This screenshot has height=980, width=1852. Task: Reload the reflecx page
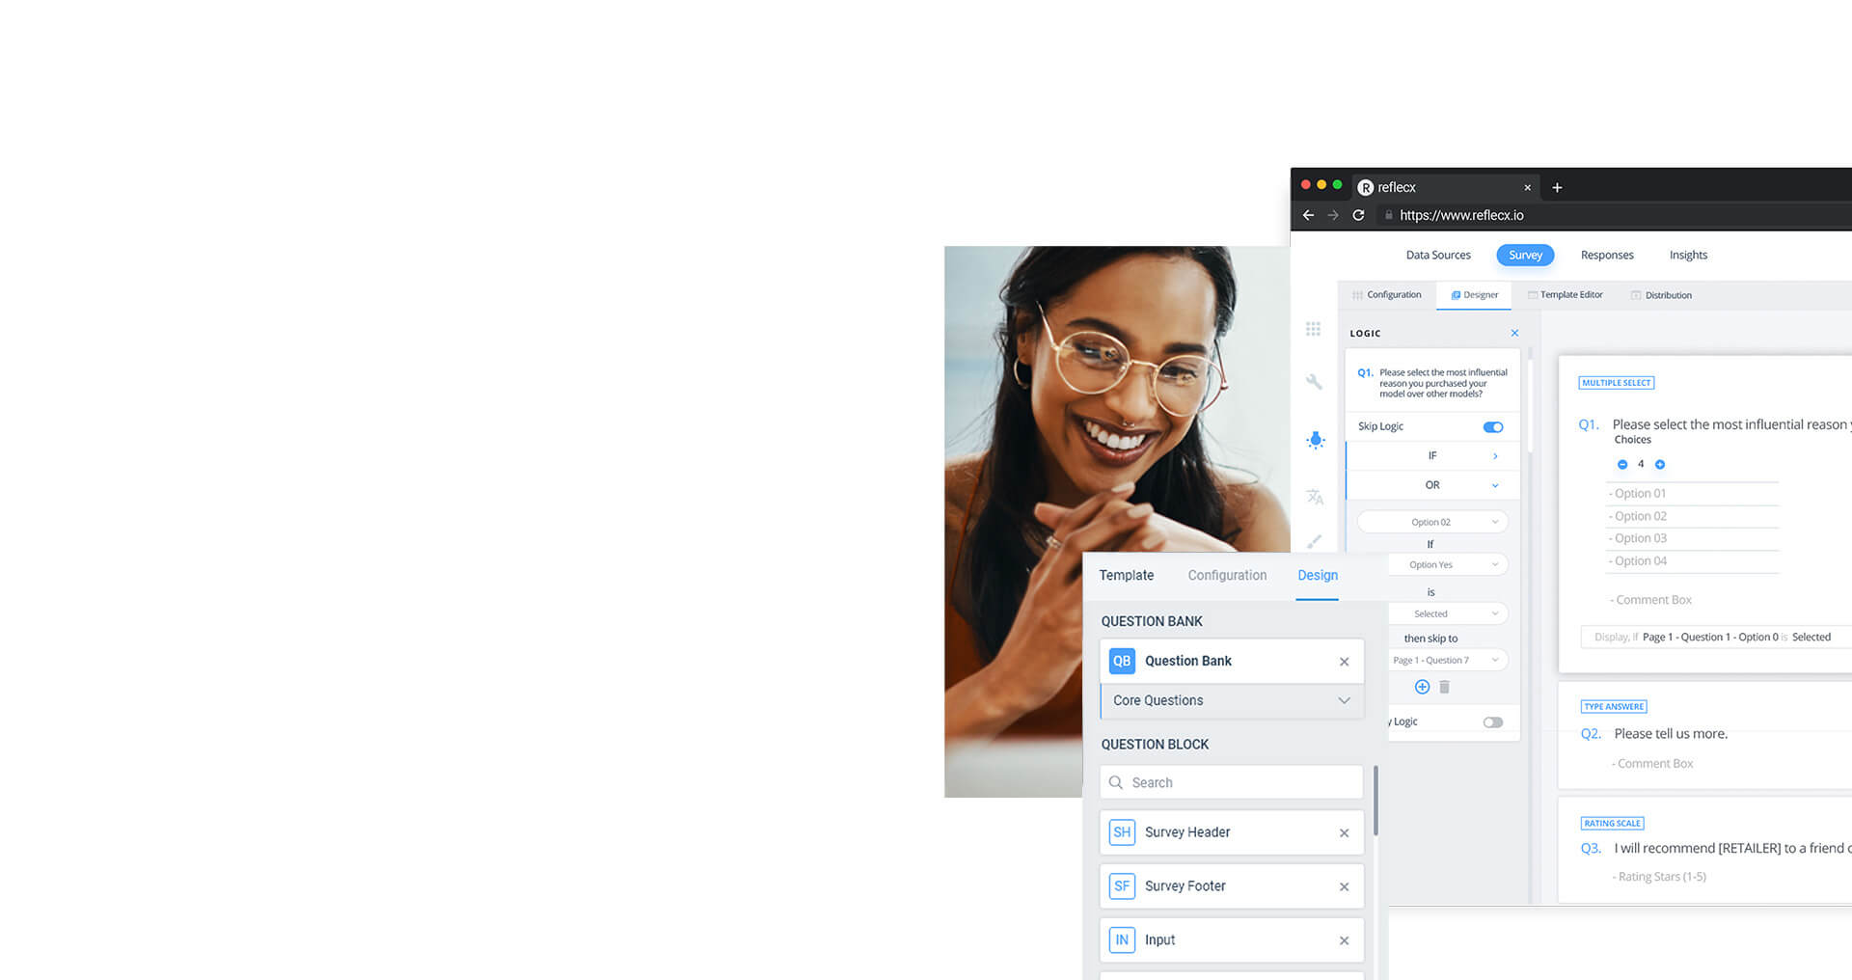click(x=1358, y=215)
